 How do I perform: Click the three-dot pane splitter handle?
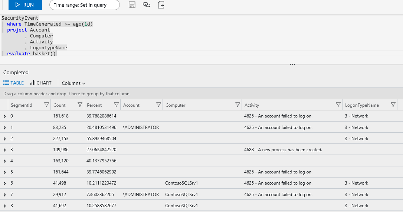click(x=292, y=64)
